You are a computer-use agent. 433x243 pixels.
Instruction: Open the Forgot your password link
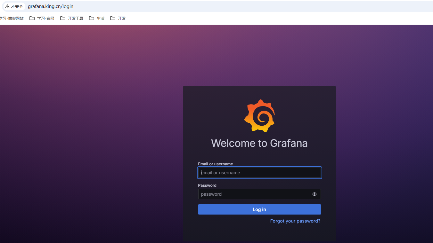click(x=295, y=221)
